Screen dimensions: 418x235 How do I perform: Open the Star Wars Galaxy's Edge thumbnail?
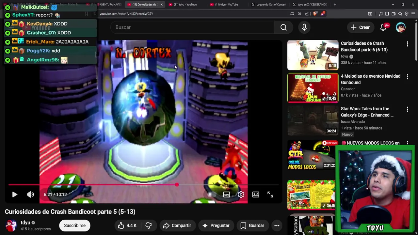(x=313, y=120)
